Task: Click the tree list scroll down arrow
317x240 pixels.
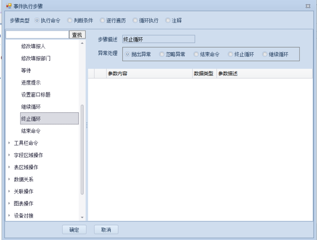Action: [x=82, y=218]
